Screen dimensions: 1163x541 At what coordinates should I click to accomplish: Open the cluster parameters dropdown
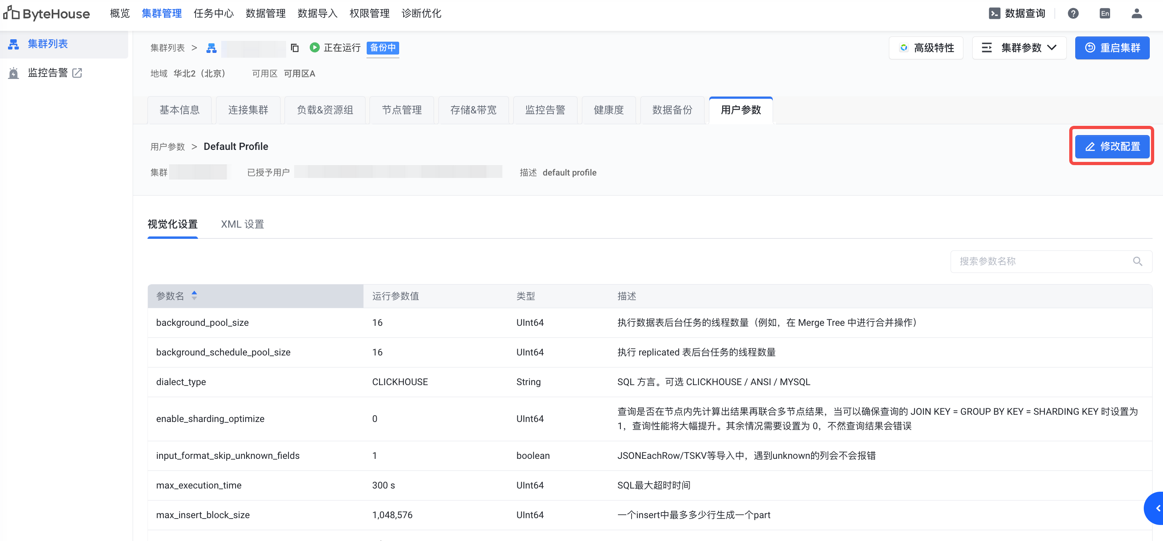(1019, 48)
